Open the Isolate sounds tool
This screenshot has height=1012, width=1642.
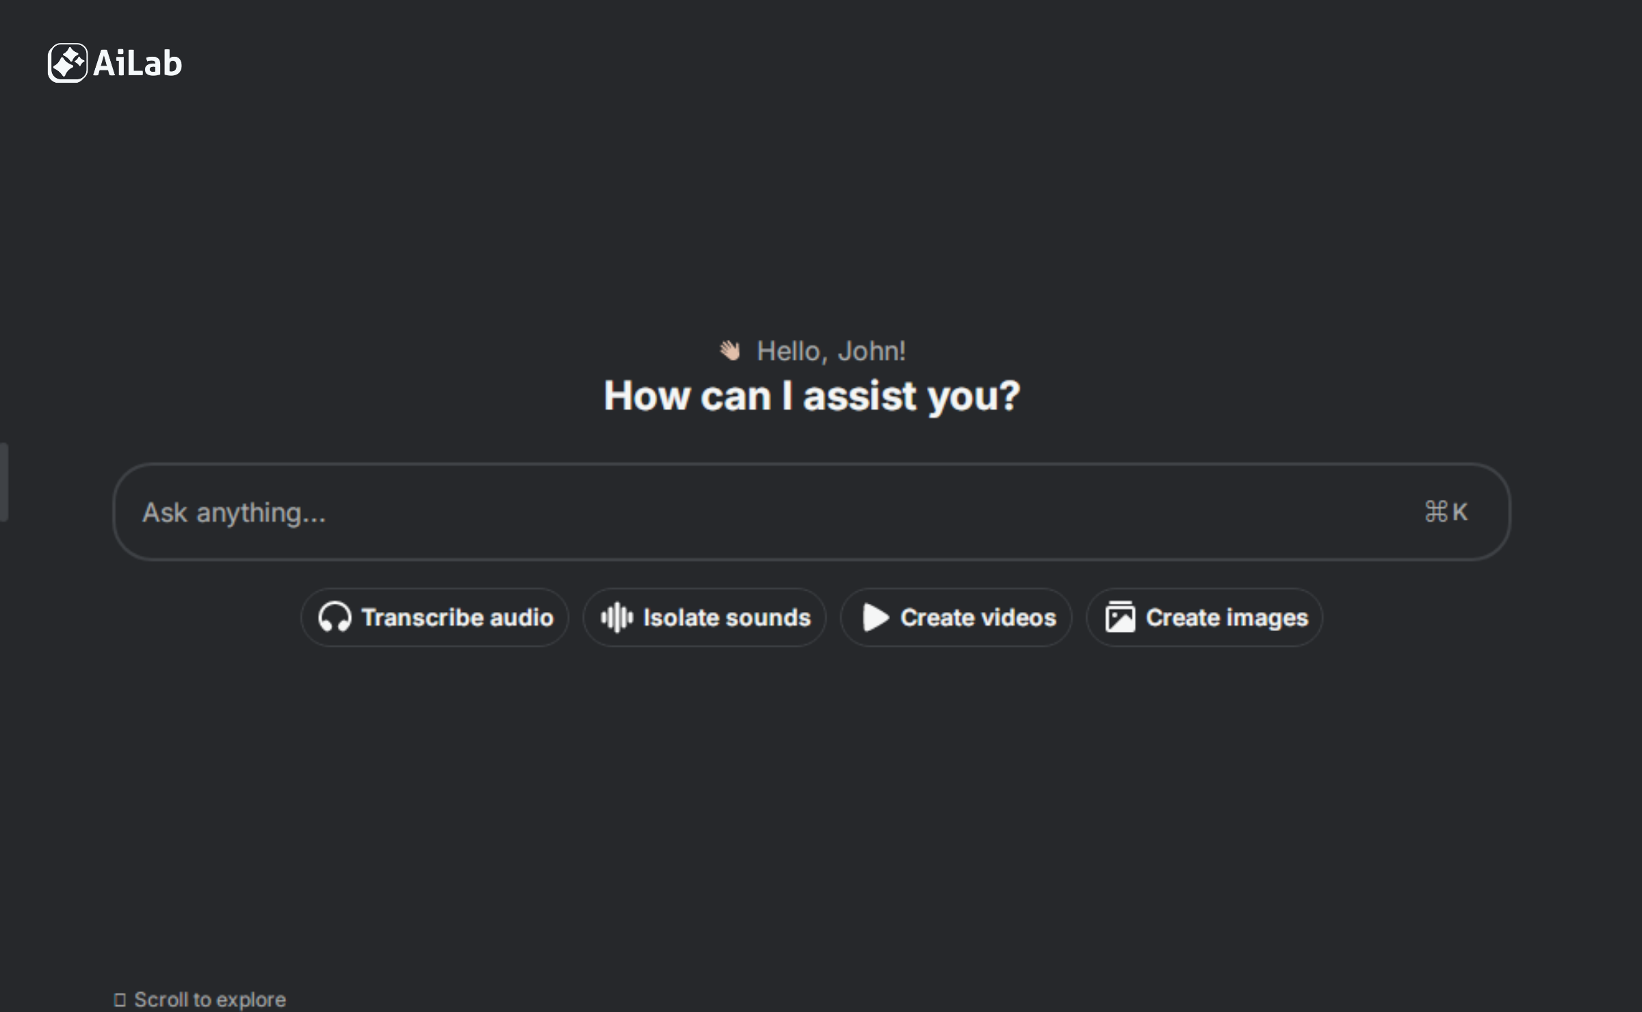[x=704, y=617]
